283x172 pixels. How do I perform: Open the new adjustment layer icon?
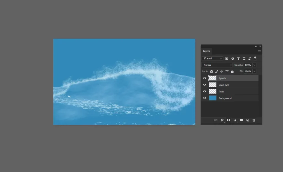coord(235,120)
